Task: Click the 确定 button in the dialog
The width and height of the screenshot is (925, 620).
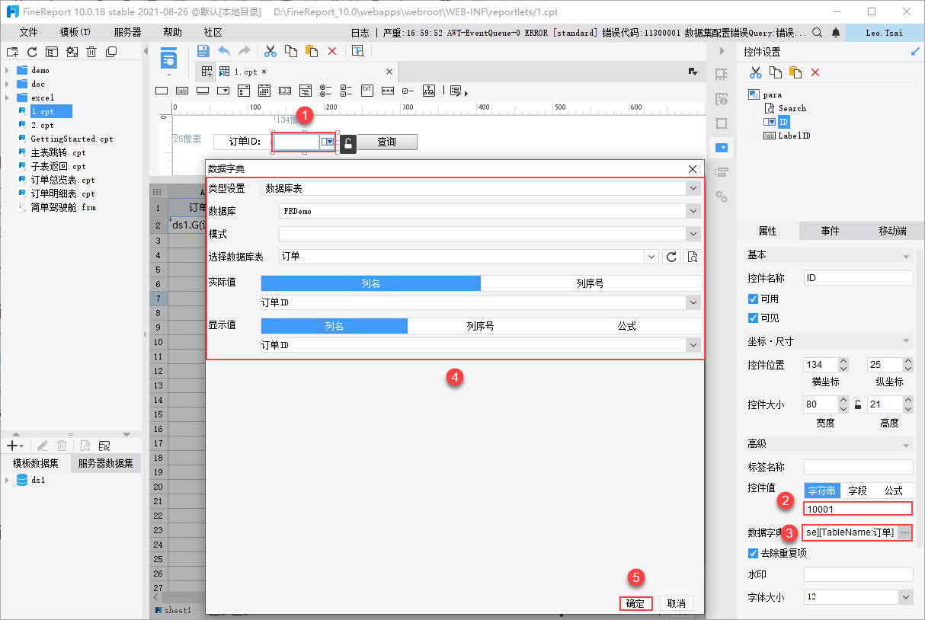Action: pos(635,603)
